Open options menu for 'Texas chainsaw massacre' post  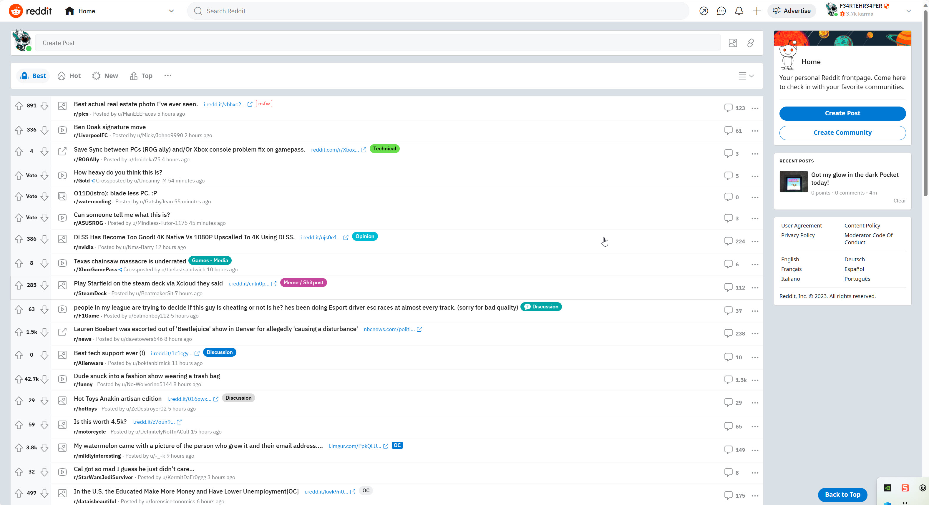[755, 264]
